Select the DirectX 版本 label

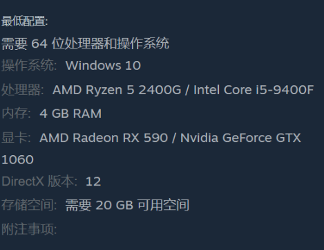pos(39,181)
